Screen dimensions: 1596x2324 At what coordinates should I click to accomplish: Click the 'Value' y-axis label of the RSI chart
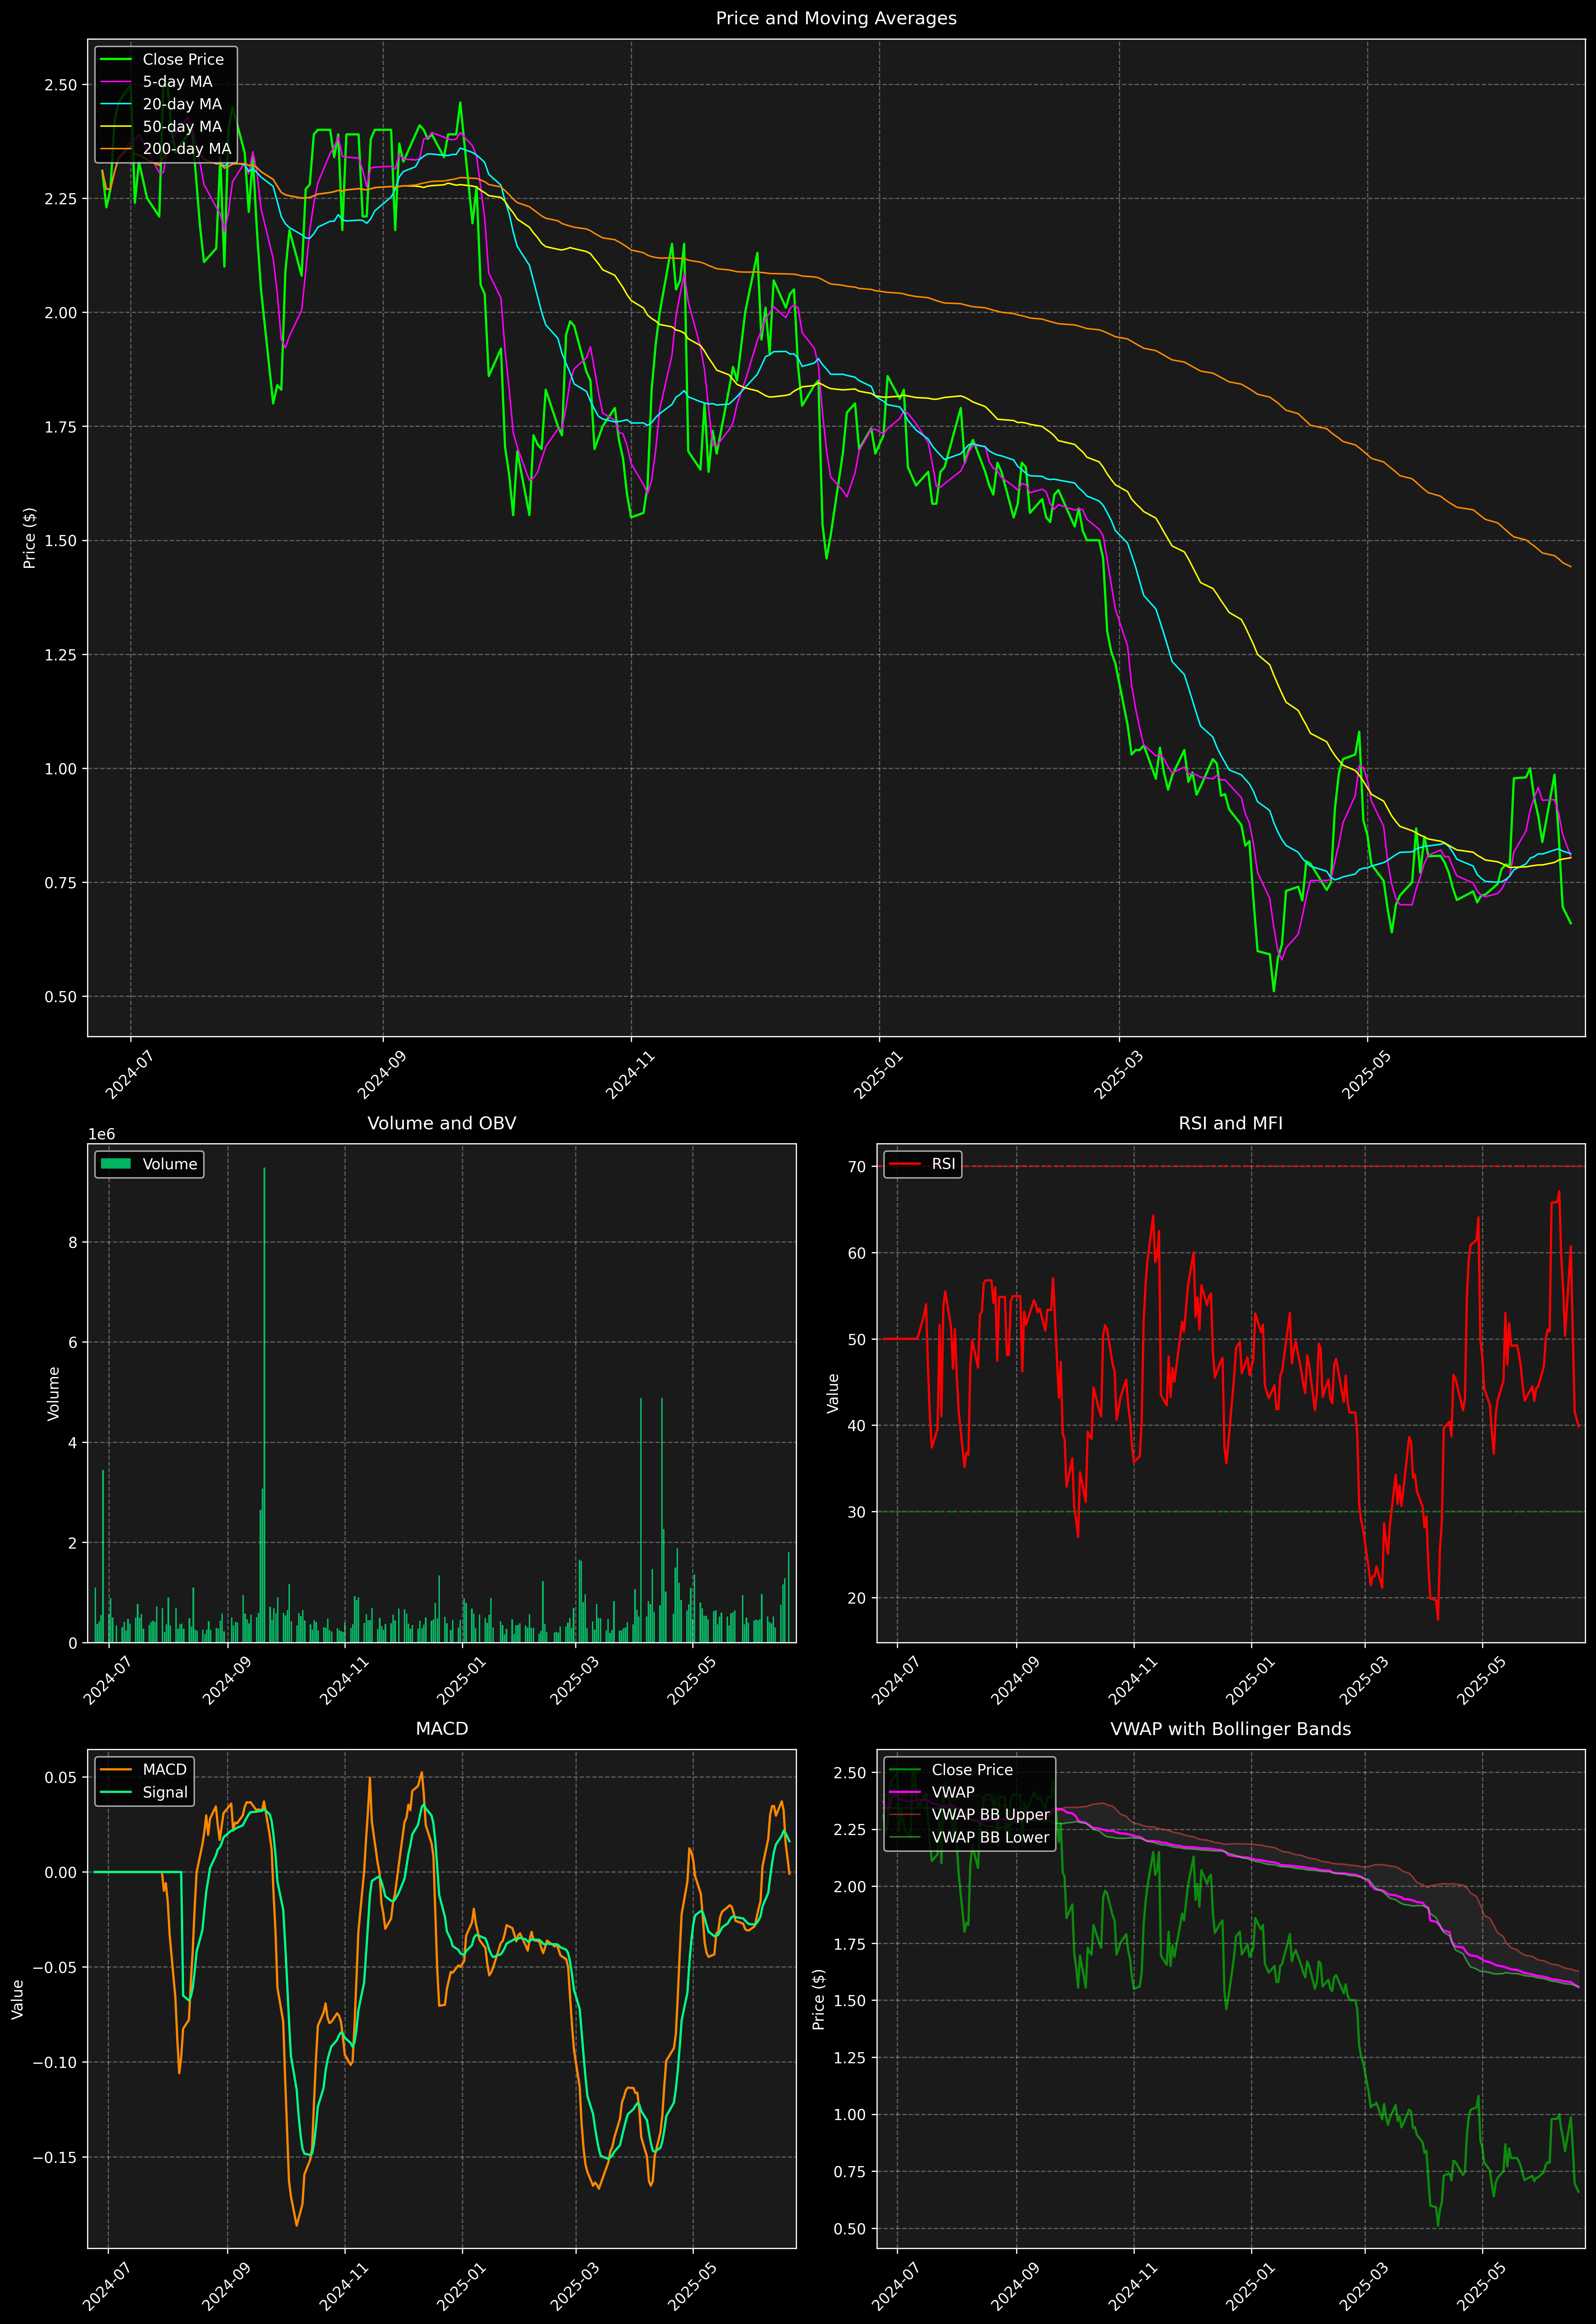(x=833, y=1393)
